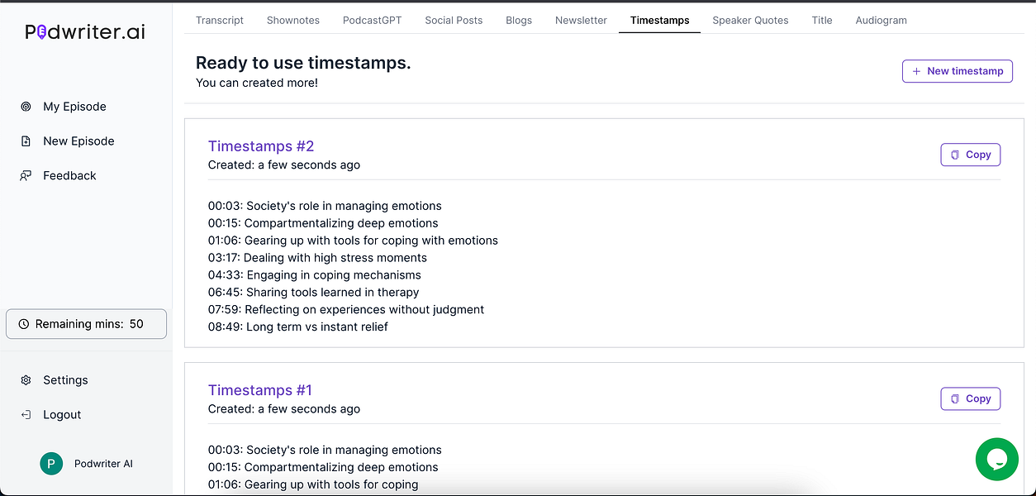The height and width of the screenshot is (496, 1036).
Task: Click the clock icon beside Remaining mins
Action: (x=23, y=323)
